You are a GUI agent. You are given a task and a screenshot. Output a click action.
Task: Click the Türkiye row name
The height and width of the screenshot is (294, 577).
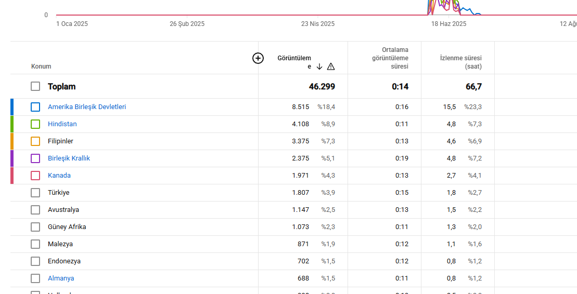click(58, 193)
